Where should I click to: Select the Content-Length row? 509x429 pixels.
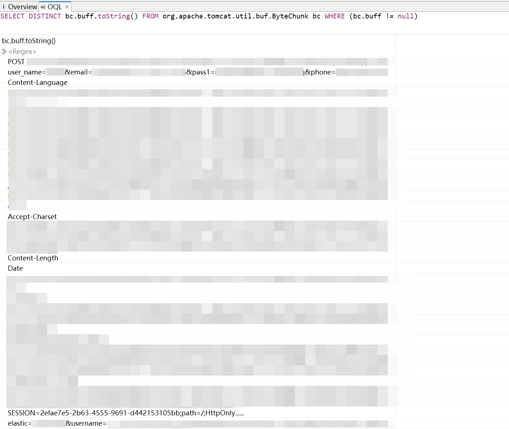pyautogui.click(x=198, y=258)
